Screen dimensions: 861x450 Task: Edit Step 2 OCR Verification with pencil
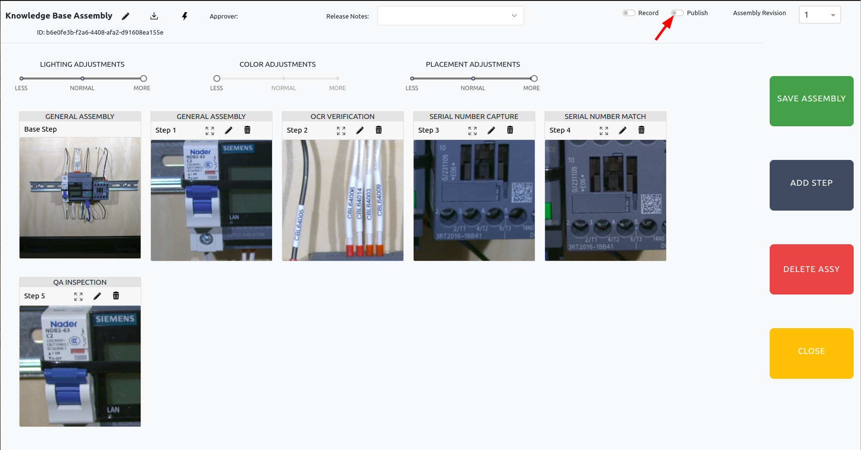point(360,130)
